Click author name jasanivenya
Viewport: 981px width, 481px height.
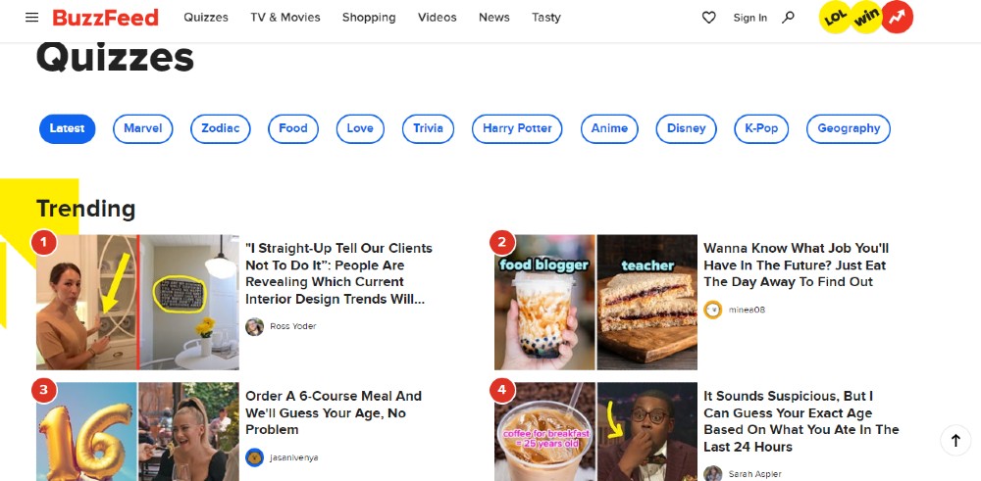point(294,457)
